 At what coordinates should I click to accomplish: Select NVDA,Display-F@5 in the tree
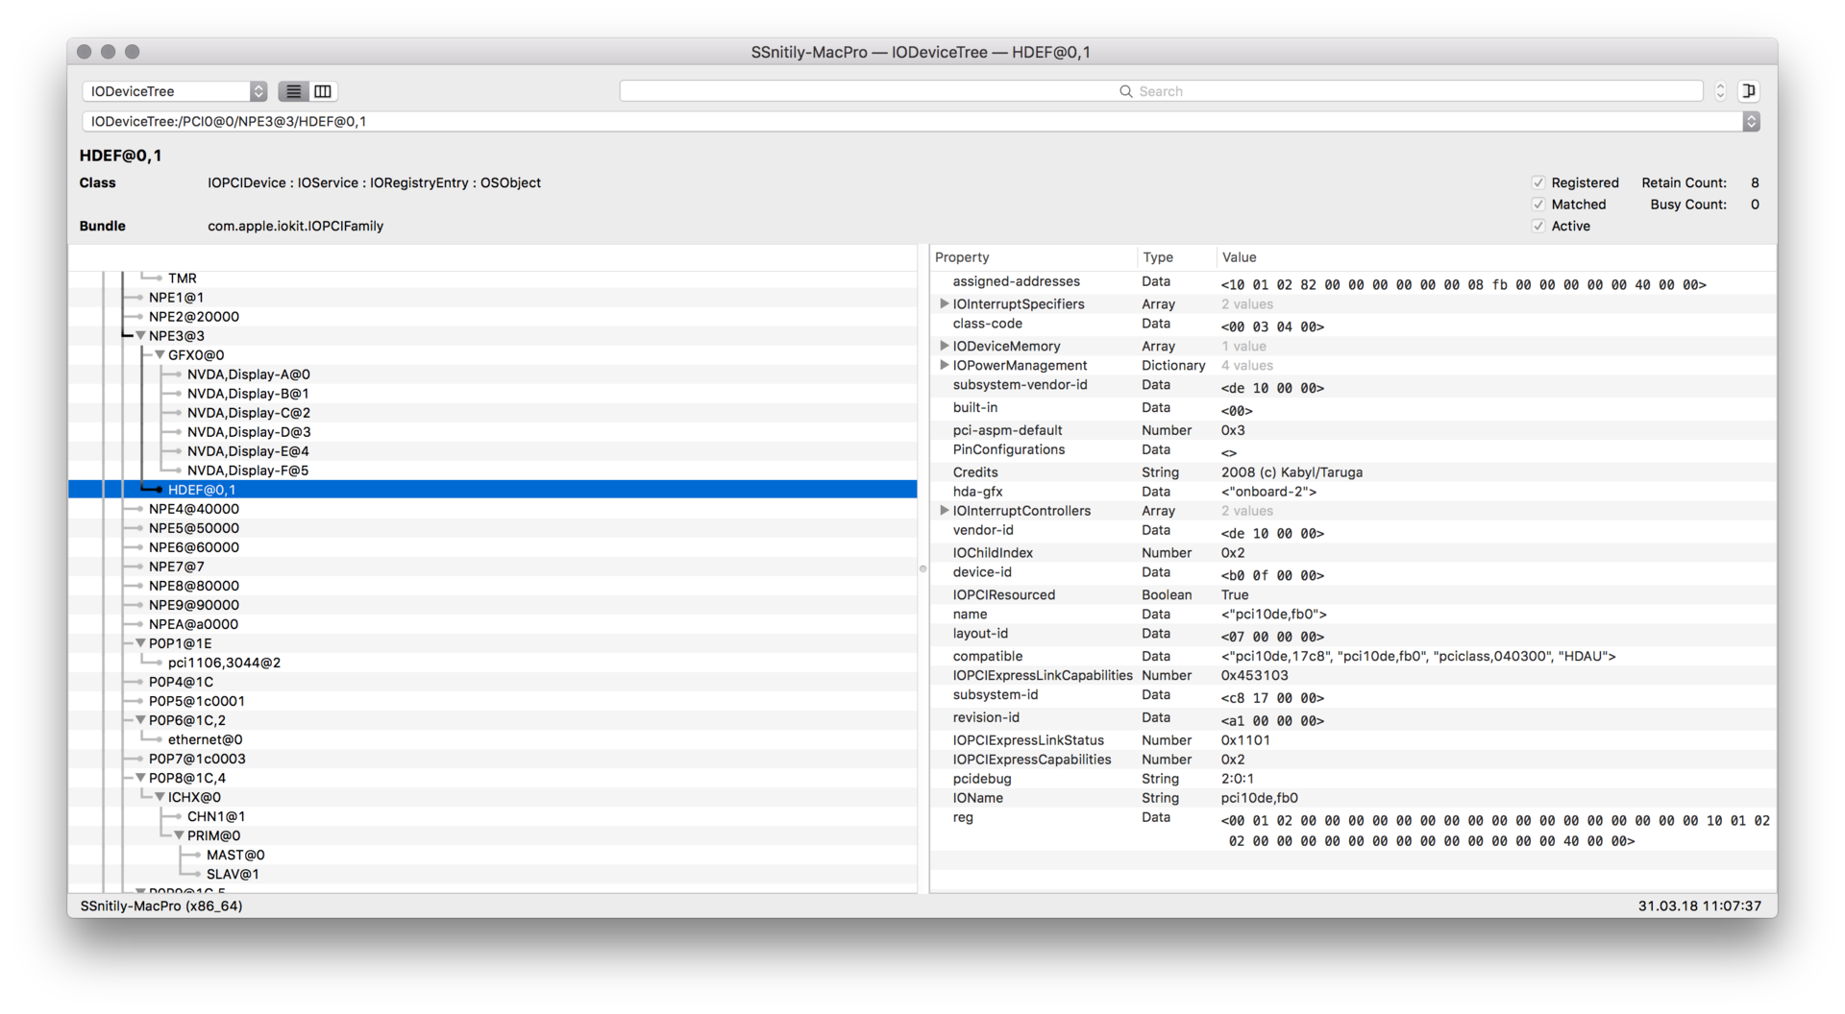(247, 471)
